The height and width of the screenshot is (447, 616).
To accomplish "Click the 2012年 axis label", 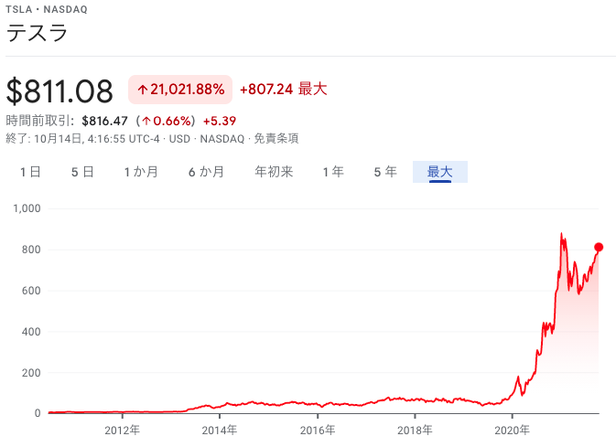I will 122,431.
